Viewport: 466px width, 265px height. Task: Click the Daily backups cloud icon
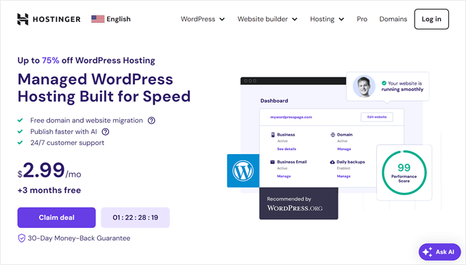click(332, 162)
